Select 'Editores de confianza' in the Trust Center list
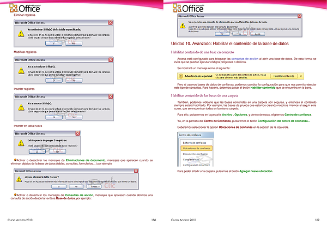Viewport: 327px width, 231px height. point(196,143)
